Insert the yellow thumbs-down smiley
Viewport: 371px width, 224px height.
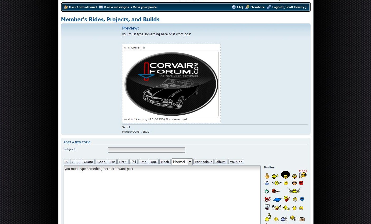[x=293, y=218]
